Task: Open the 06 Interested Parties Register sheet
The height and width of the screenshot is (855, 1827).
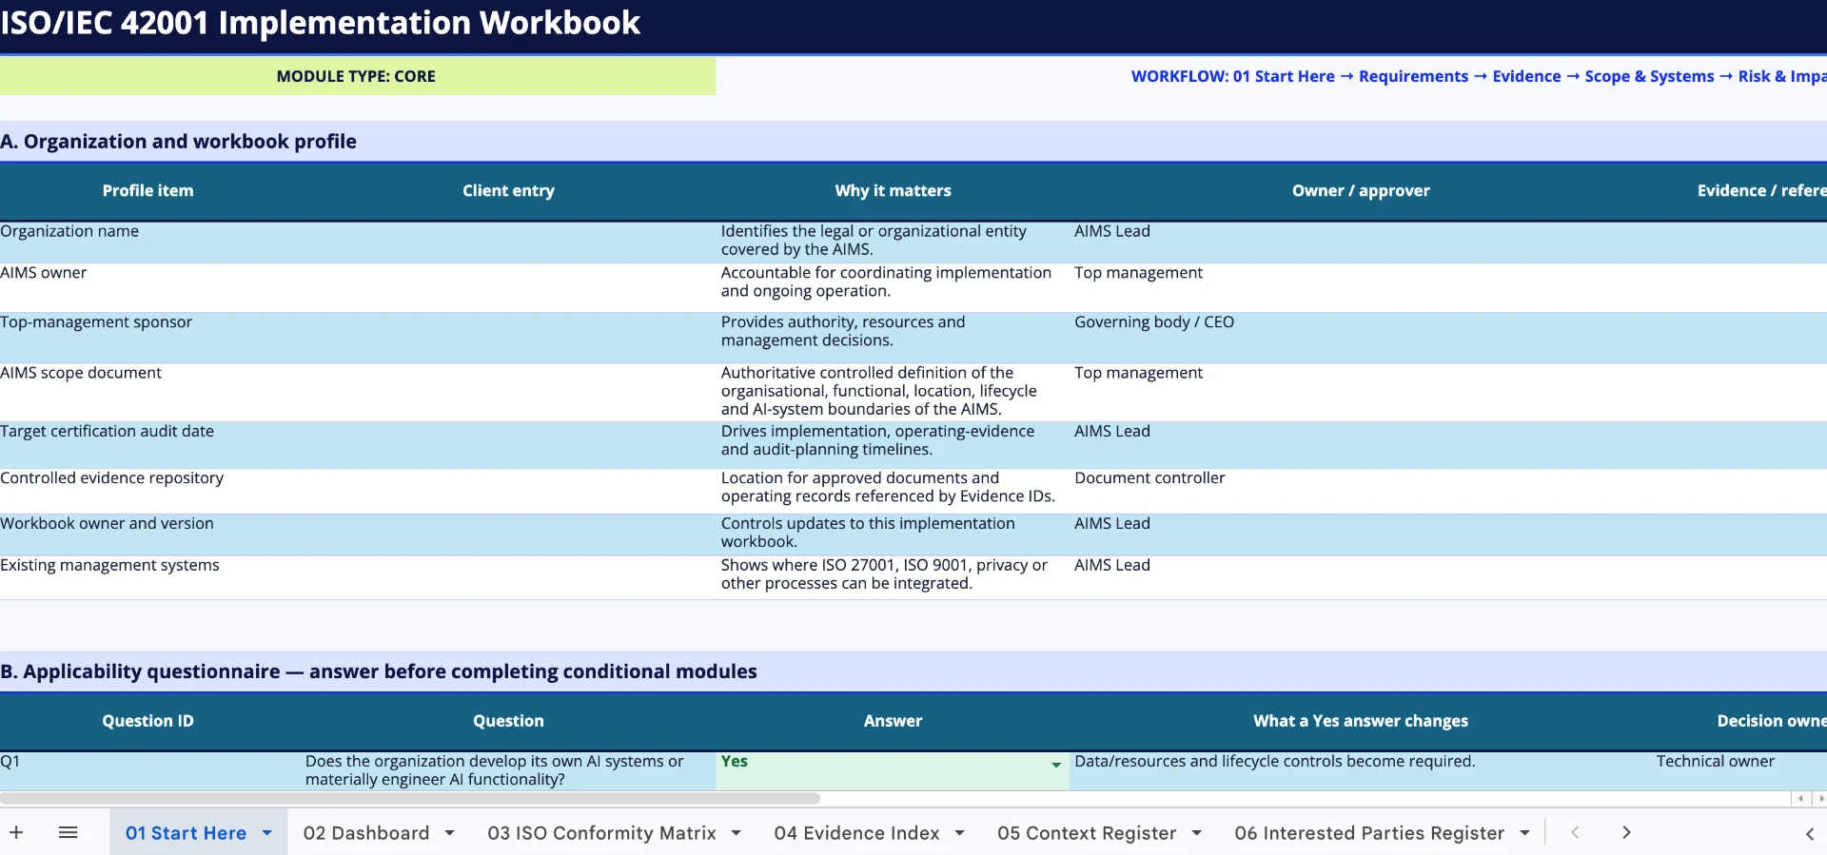Action: 1369,833
